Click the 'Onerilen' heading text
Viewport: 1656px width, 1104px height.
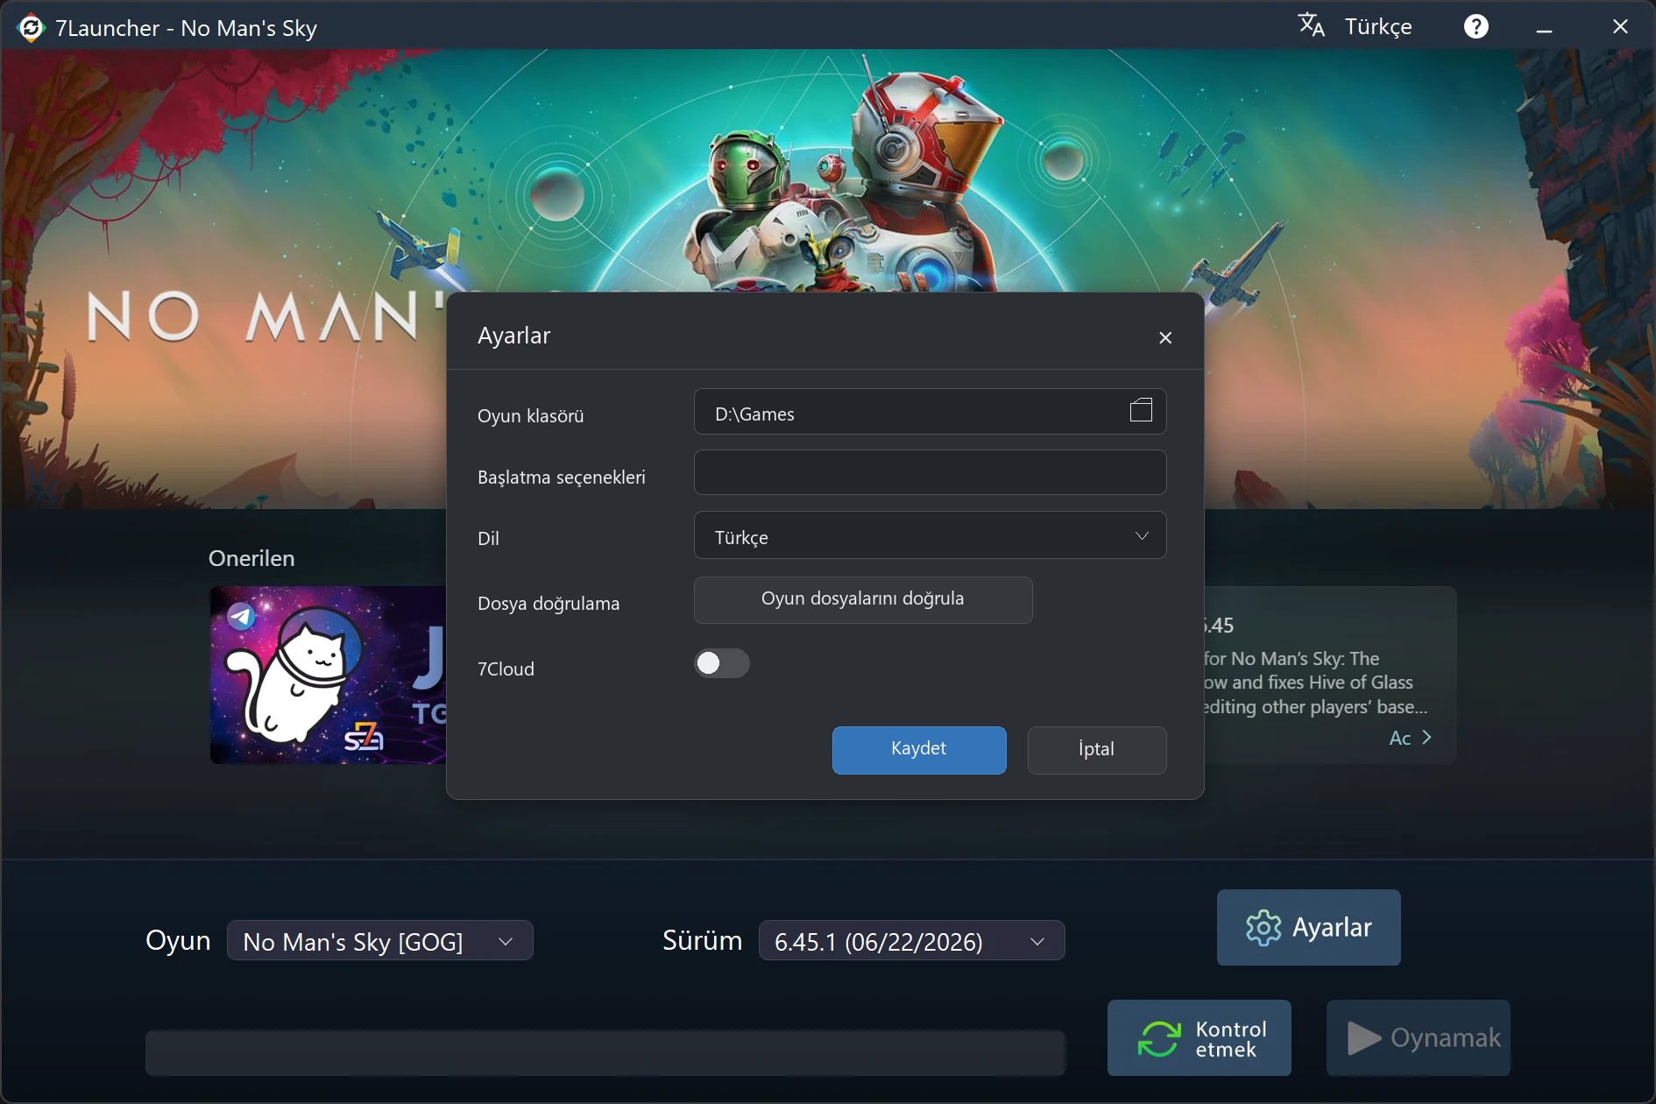coord(251,558)
